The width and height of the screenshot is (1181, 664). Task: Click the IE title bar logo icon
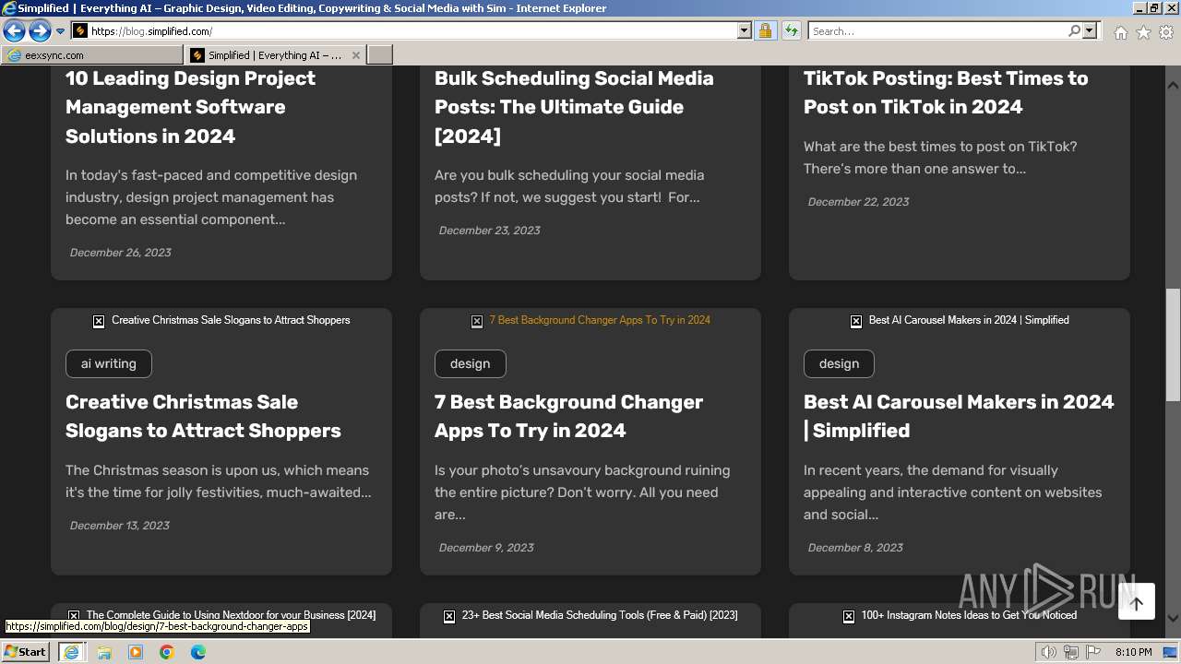click(x=8, y=8)
